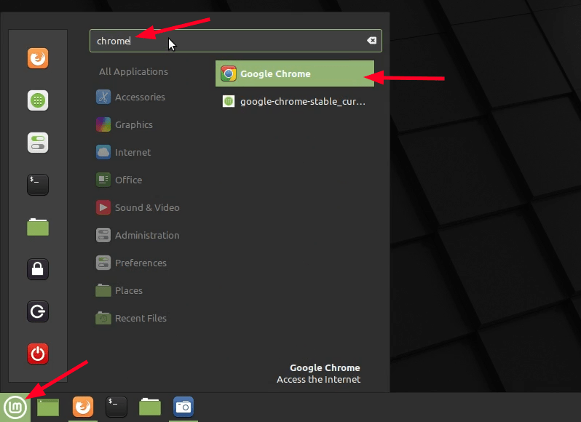Launch Terminal from the bottom panel
This screenshot has height=422, width=581.
pyautogui.click(x=116, y=407)
